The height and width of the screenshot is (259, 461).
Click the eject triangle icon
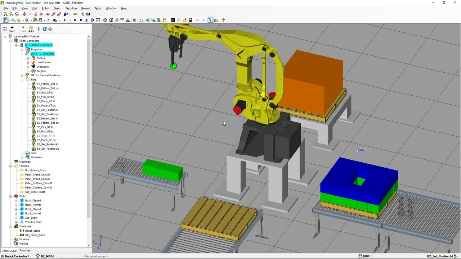(x=86, y=20)
